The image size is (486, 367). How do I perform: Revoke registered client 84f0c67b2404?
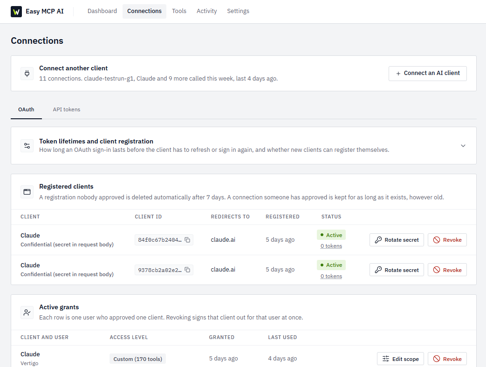click(447, 240)
